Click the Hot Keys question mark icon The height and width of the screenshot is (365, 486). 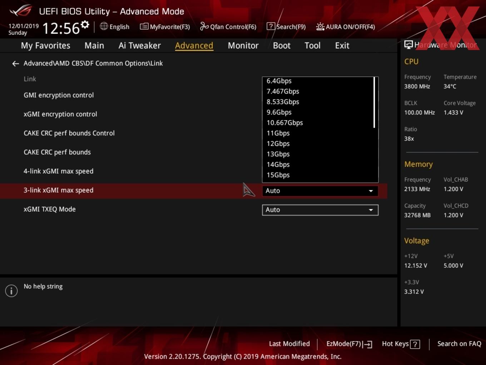tap(415, 344)
